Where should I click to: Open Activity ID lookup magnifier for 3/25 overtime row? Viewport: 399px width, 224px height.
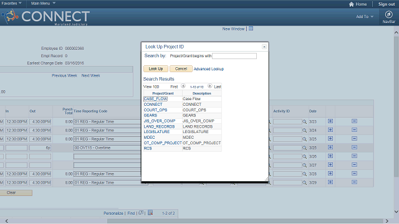pos(304,147)
